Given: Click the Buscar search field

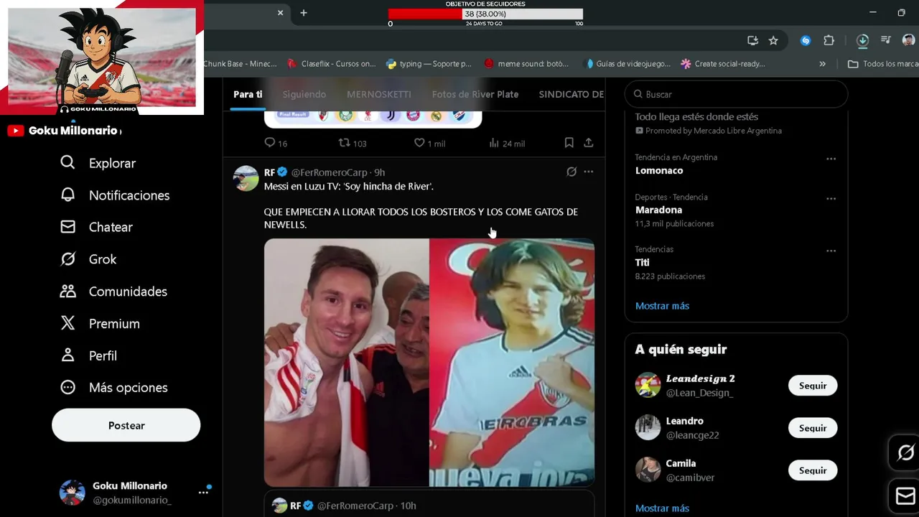Looking at the screenshot, I should [736, 94].
